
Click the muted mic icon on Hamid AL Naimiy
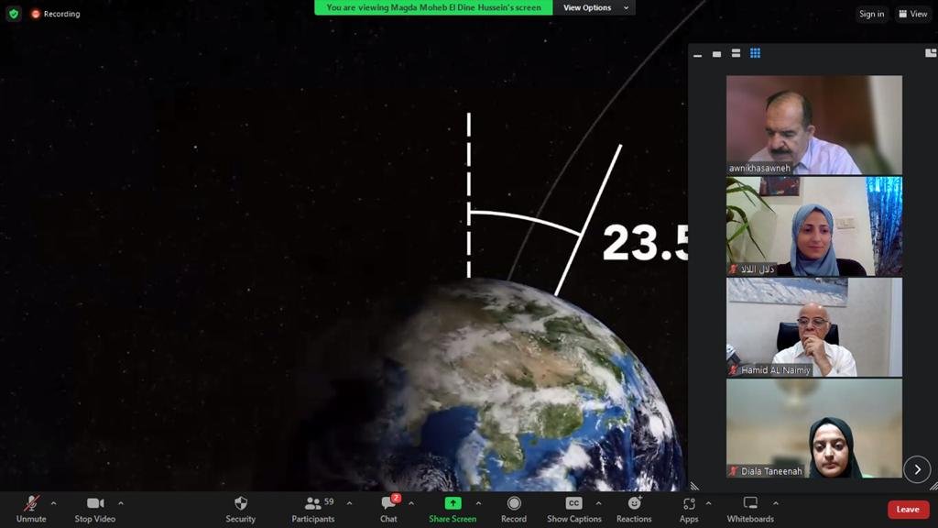coord(734,370)
